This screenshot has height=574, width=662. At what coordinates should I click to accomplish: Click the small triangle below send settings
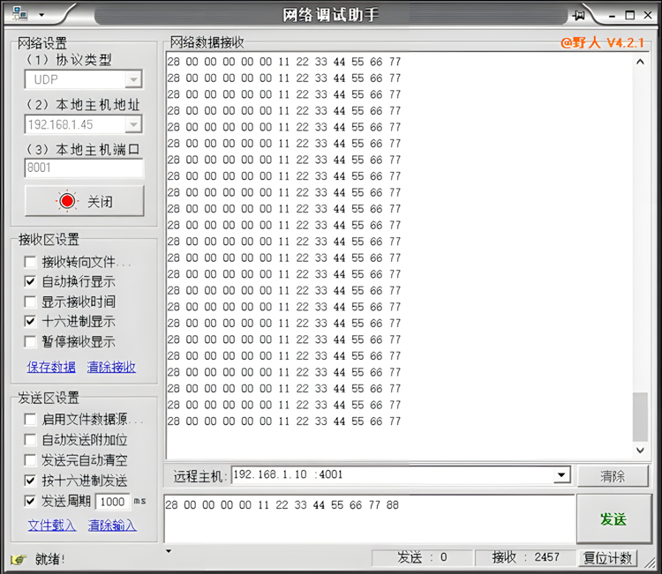(169, 552)
